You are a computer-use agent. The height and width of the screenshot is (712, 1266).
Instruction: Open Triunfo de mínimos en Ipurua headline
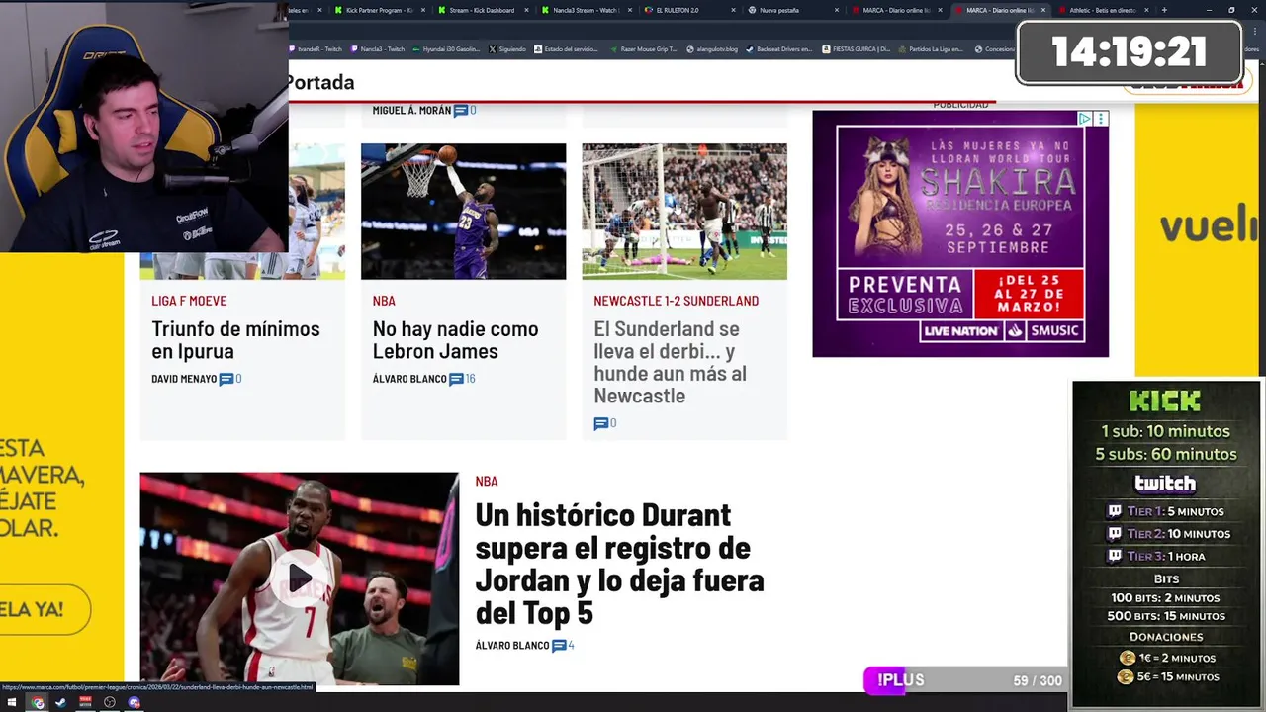[235, 339]
